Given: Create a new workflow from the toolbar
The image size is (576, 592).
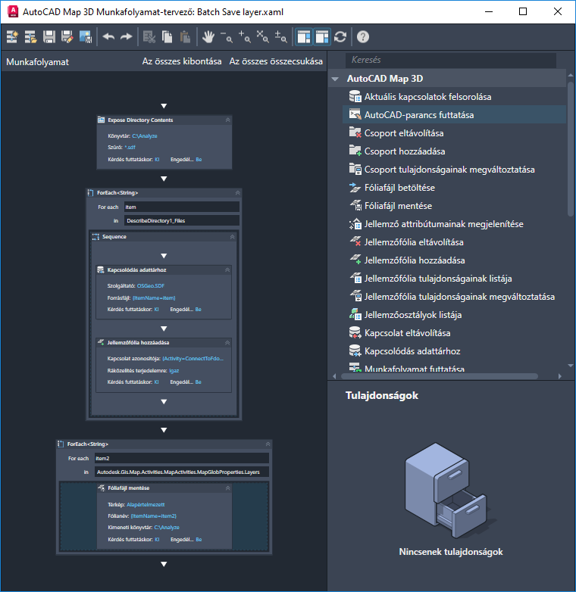Looking at the screenshot, I should click(x=12, y=37).
